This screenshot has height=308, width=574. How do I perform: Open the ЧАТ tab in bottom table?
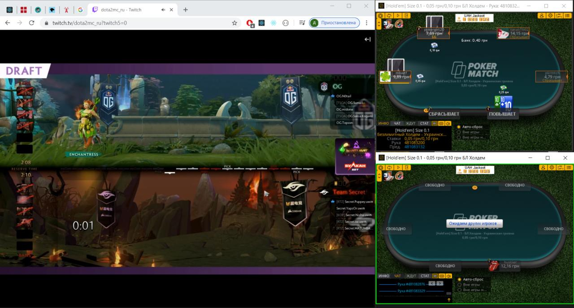coord(397,276)
